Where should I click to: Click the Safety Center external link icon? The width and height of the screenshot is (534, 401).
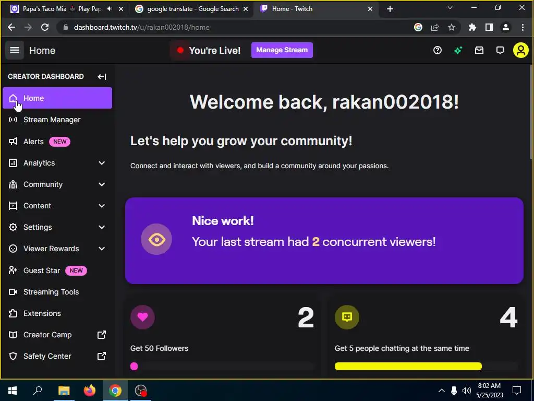(102, 356)
